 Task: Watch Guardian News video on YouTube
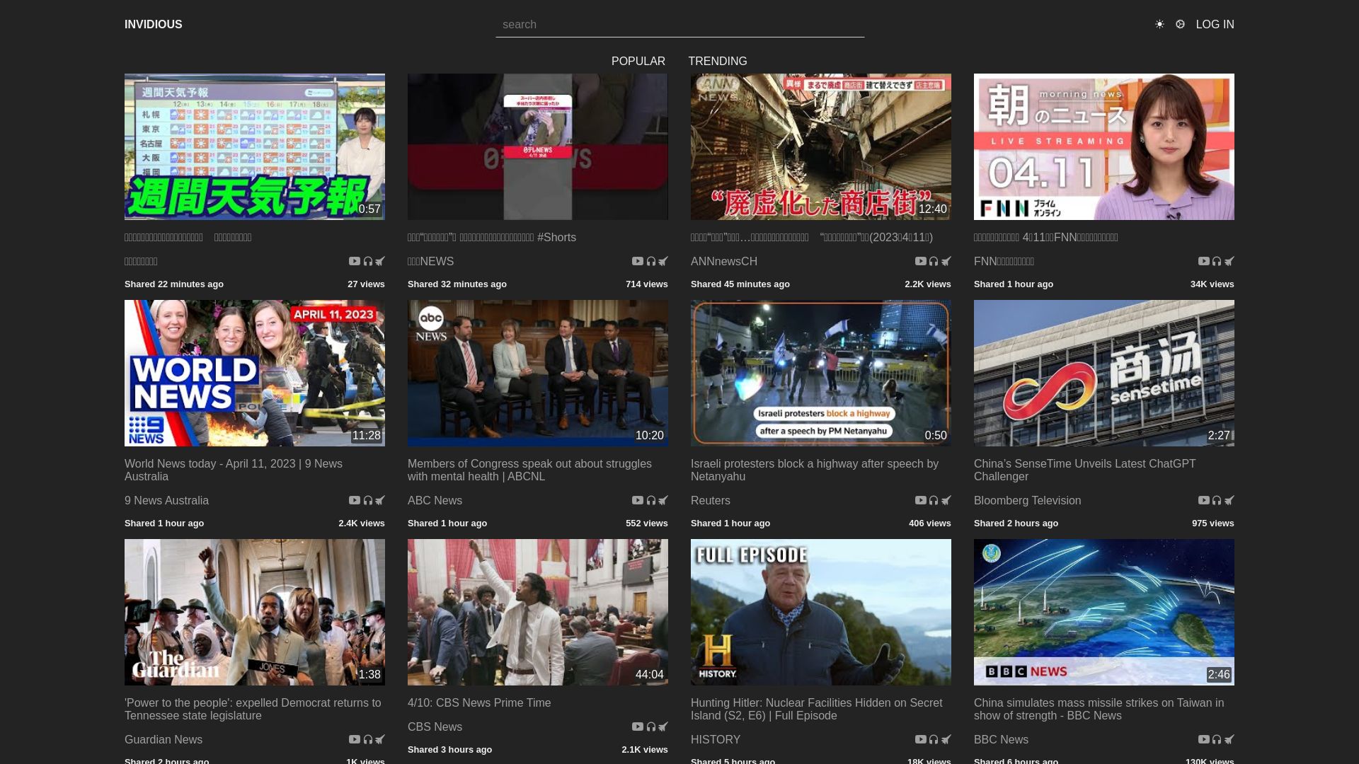tap(355, 739)
